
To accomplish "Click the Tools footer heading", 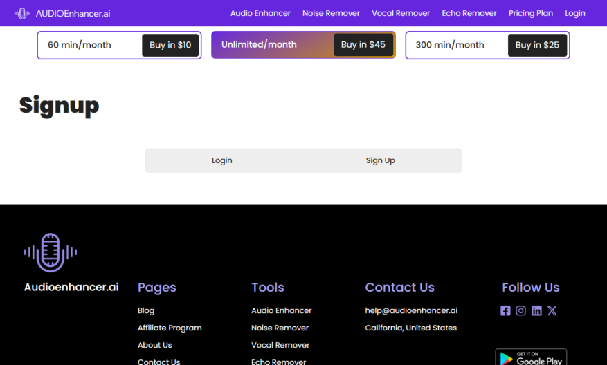I will (x=267, y=288).
